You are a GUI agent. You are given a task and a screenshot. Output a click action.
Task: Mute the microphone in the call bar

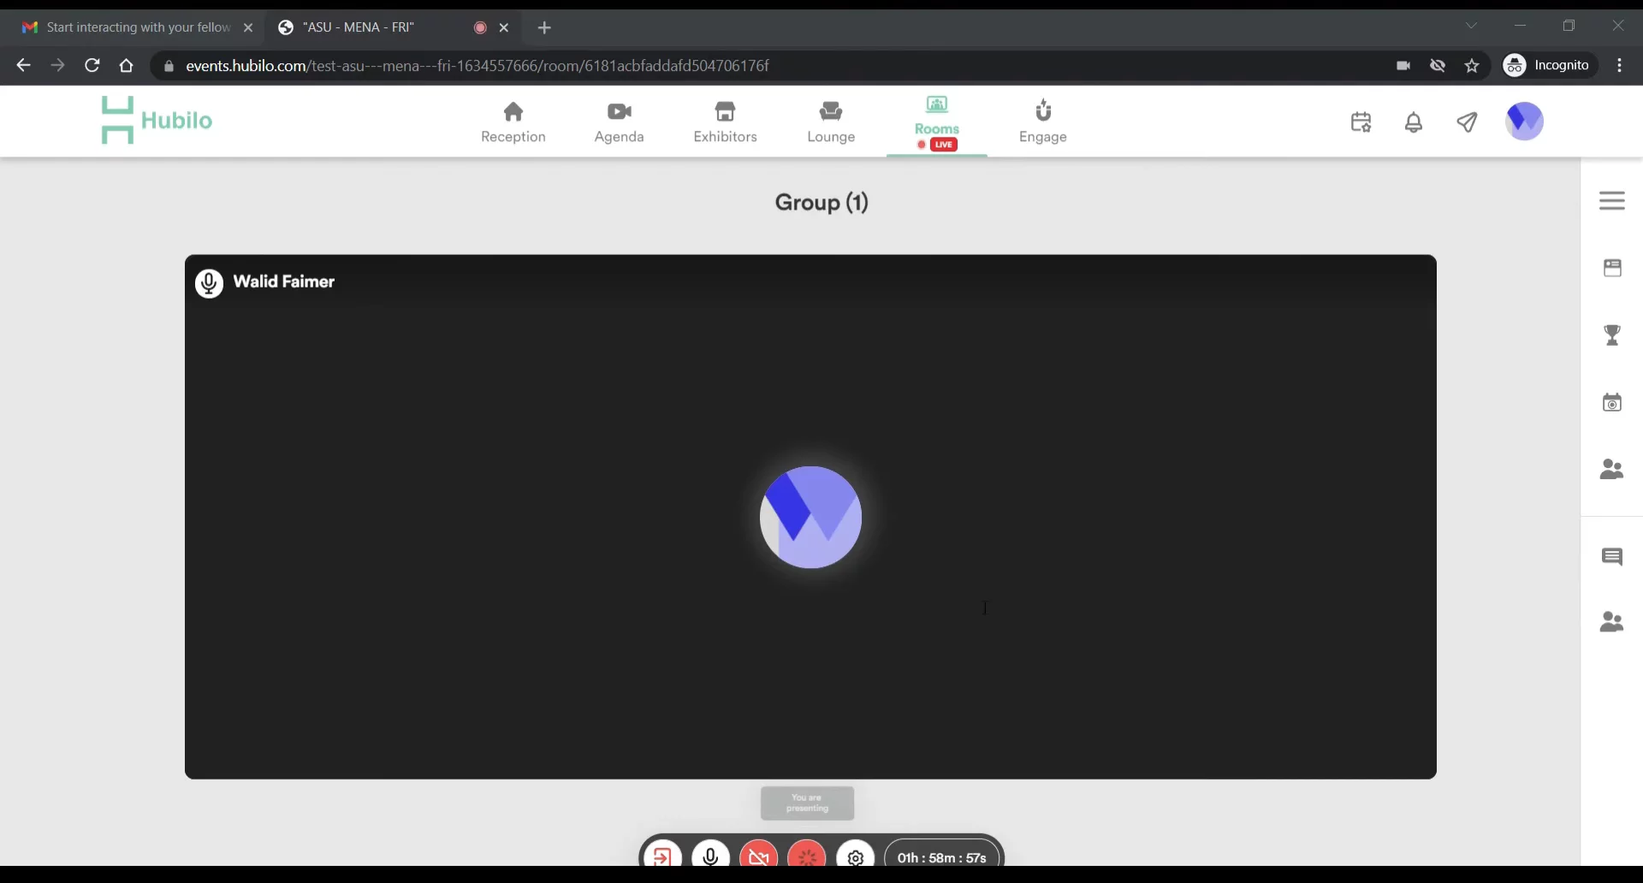pos(710,856)
